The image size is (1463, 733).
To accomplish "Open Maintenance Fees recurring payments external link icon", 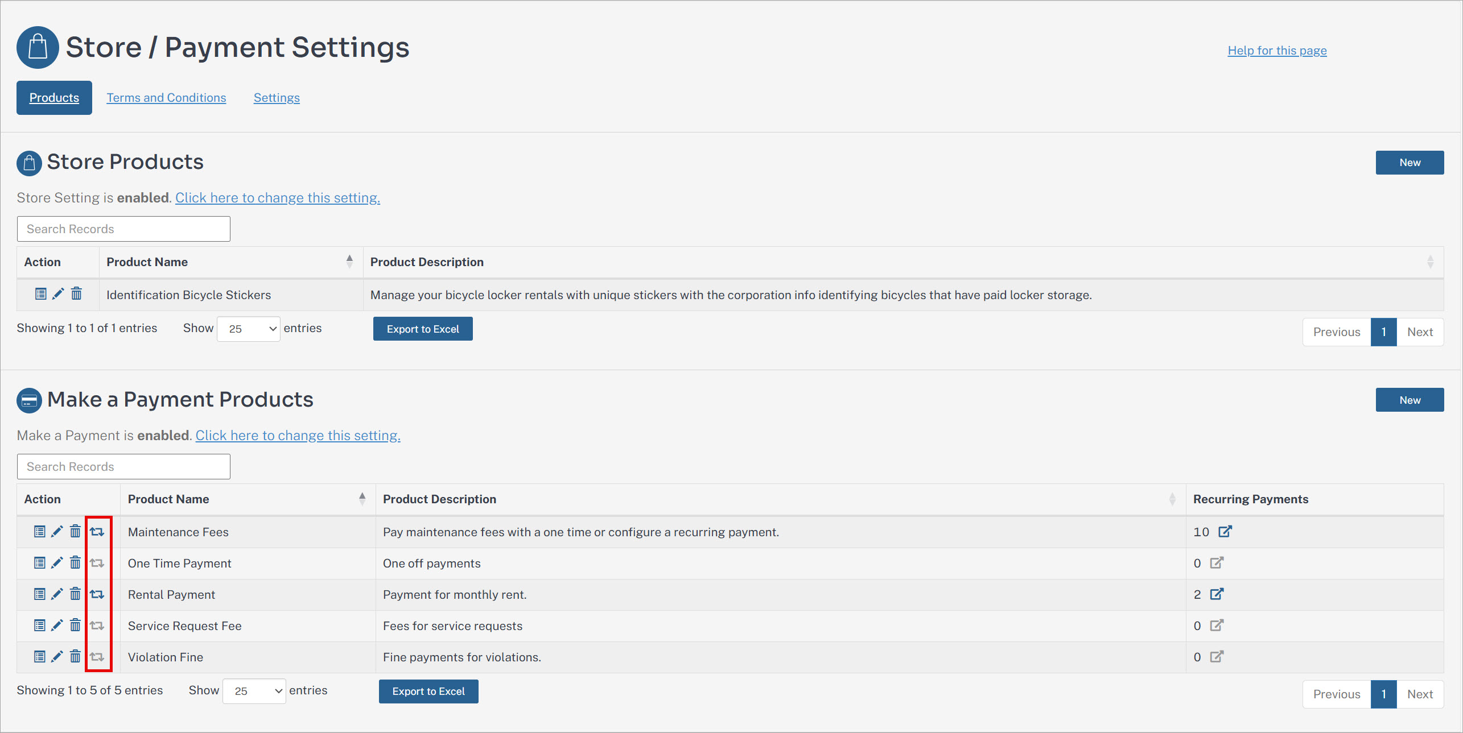I will 1225,531.
